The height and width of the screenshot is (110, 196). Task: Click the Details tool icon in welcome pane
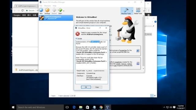point(138,51)
